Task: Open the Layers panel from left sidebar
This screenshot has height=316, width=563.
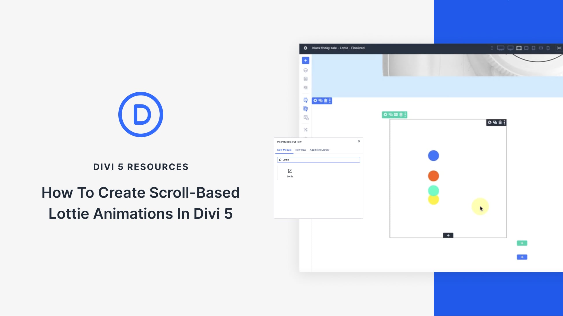Action: [x=306, y=70]
